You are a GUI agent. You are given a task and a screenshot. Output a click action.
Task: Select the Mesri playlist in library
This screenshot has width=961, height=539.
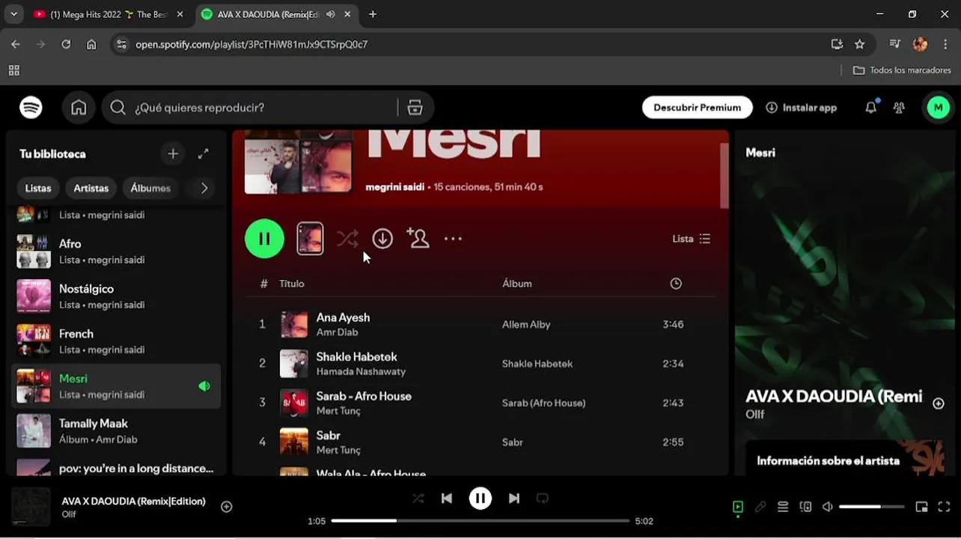click(116, 386)
